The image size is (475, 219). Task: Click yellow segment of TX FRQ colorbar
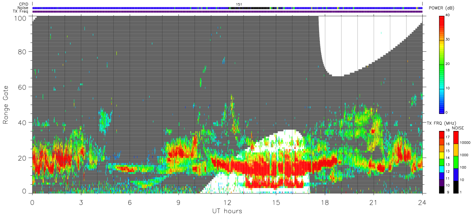[441, 155]
